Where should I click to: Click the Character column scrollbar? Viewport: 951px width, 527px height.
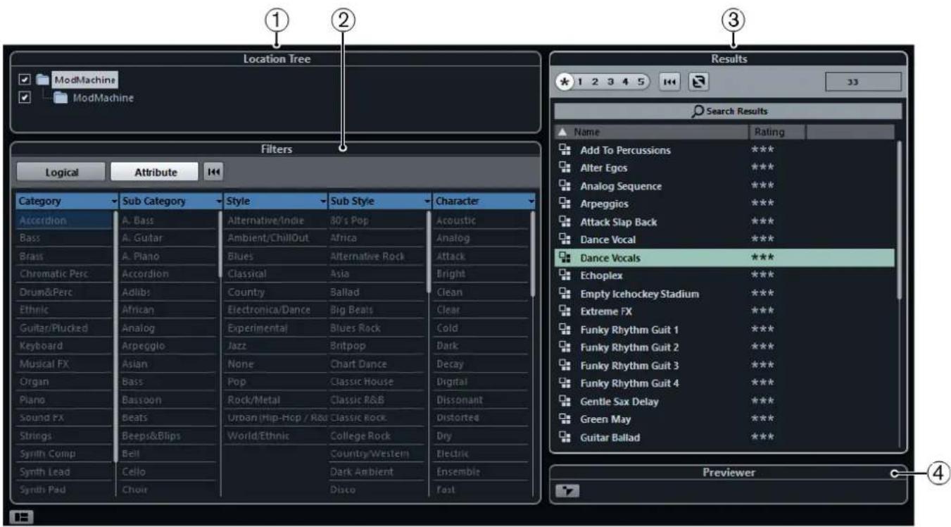click(x=532, y=253)
